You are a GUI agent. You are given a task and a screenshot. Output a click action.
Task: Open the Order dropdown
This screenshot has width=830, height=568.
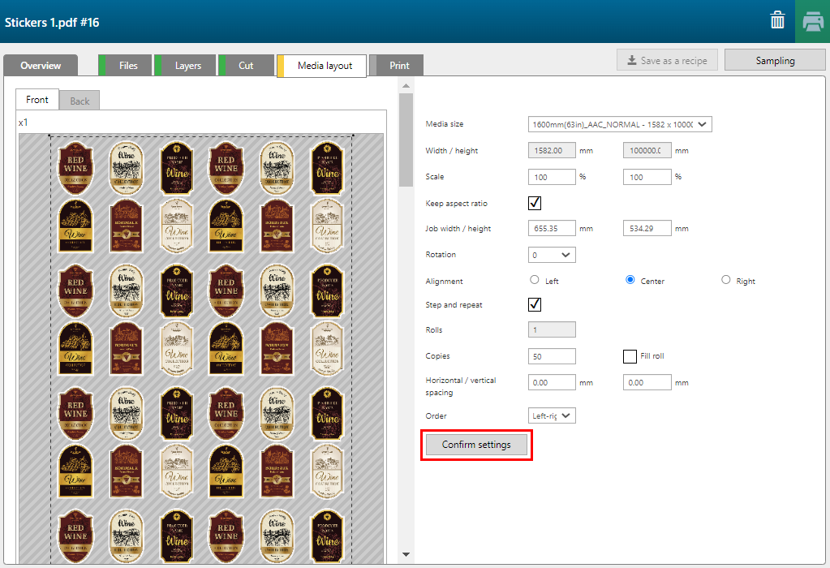552,415
